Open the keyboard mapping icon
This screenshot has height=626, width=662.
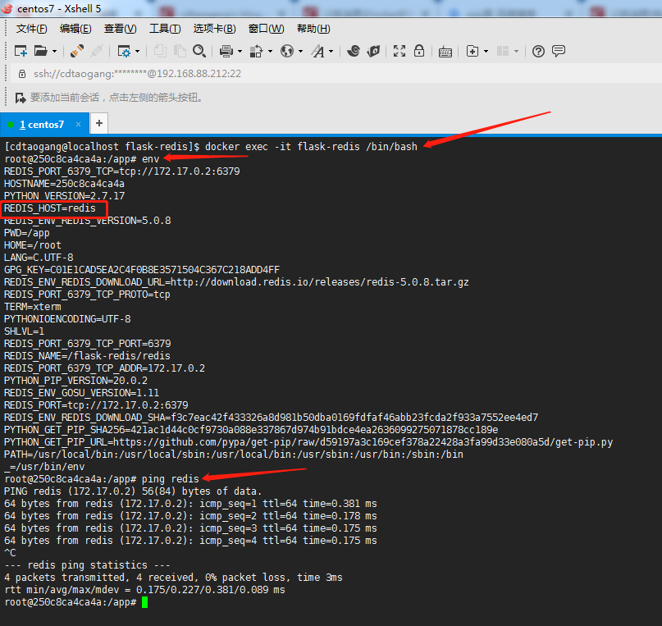445,52
